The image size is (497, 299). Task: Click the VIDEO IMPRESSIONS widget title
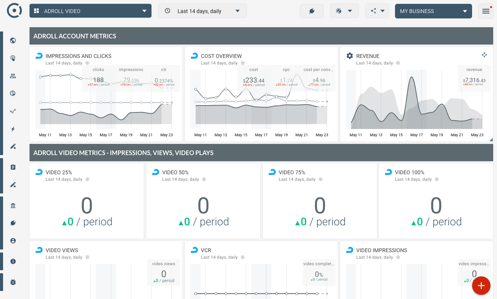coord(382,250)
